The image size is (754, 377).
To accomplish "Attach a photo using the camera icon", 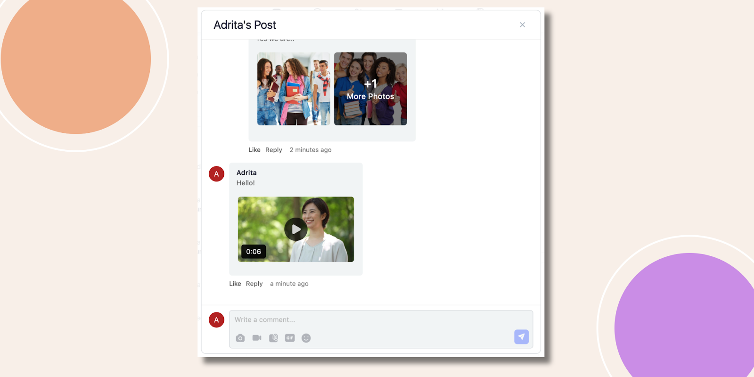I will point(240,338).
